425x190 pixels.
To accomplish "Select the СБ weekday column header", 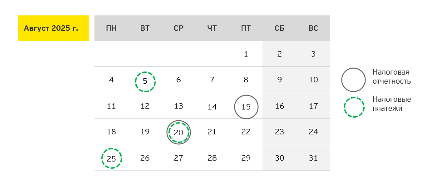I will tap(280, 28).
